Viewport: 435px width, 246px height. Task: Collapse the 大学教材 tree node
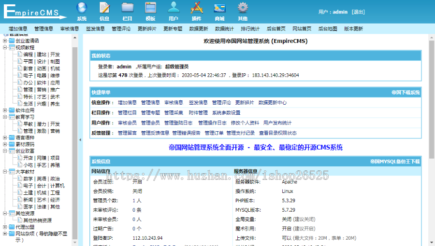coord(5,172)
